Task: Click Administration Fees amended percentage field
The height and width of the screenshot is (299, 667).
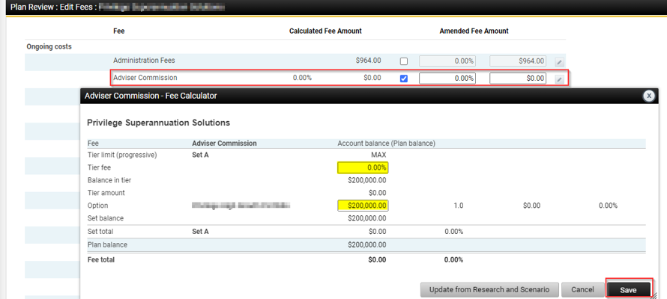Action: (x=447, y=61)
